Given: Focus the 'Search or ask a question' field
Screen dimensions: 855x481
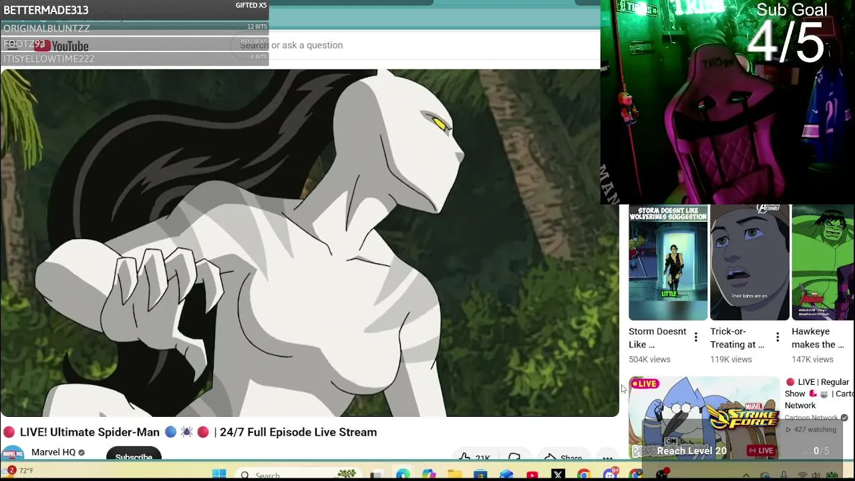Looking at the screenshot, I should [414, 45].
